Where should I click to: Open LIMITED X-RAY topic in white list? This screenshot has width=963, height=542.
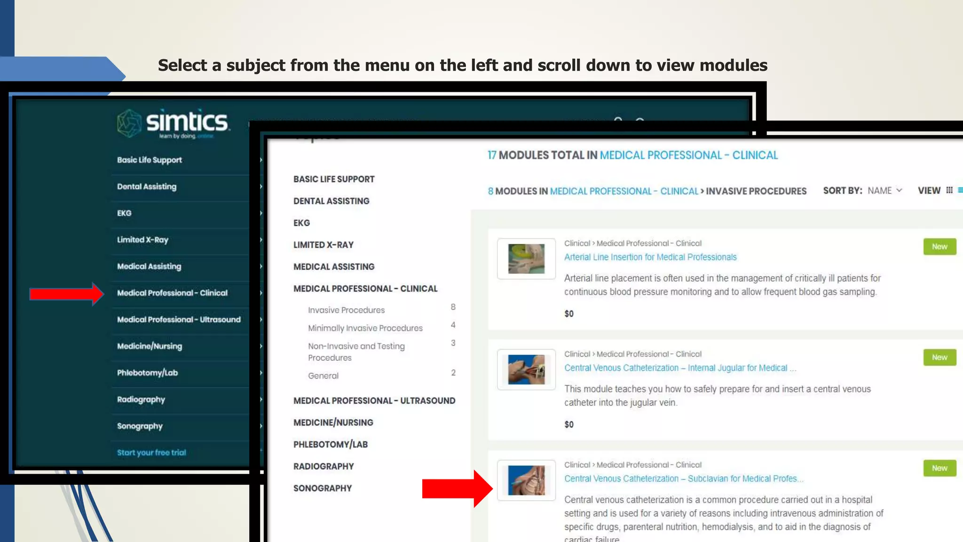(323, 245)
